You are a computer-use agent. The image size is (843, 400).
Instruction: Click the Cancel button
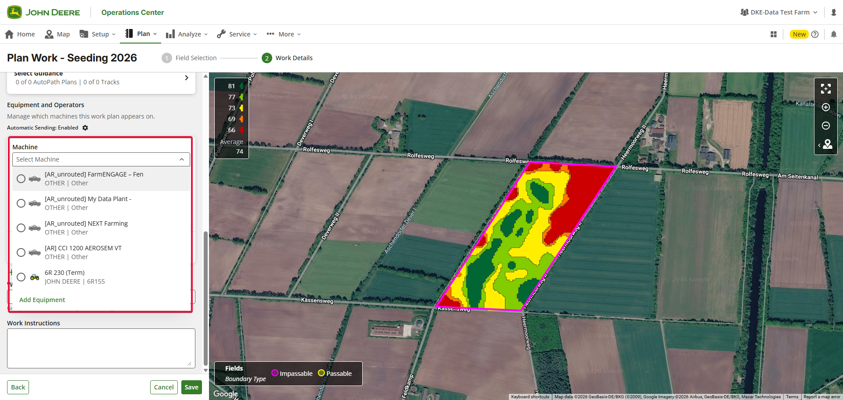(x=164, y=387)
